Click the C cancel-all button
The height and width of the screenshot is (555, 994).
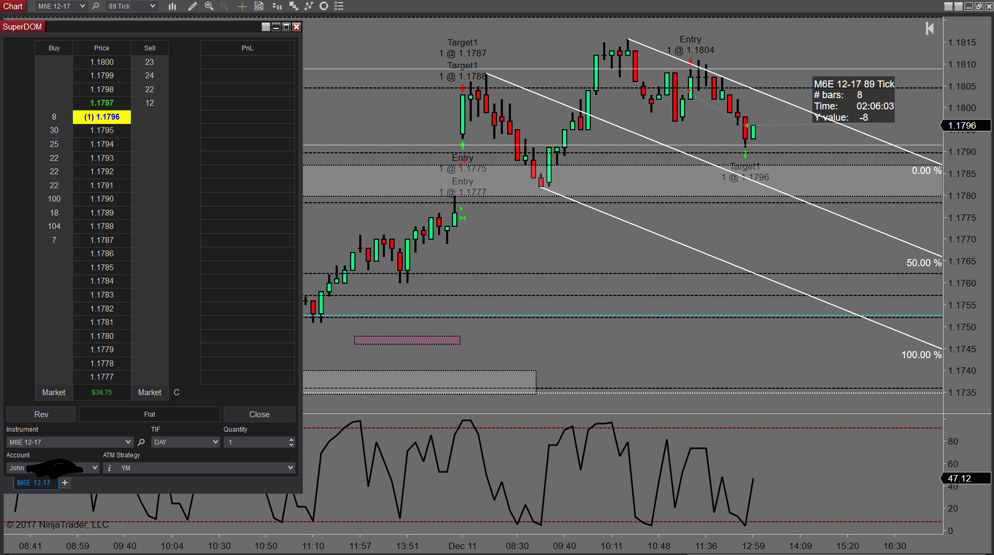click(x=176, y=393)
